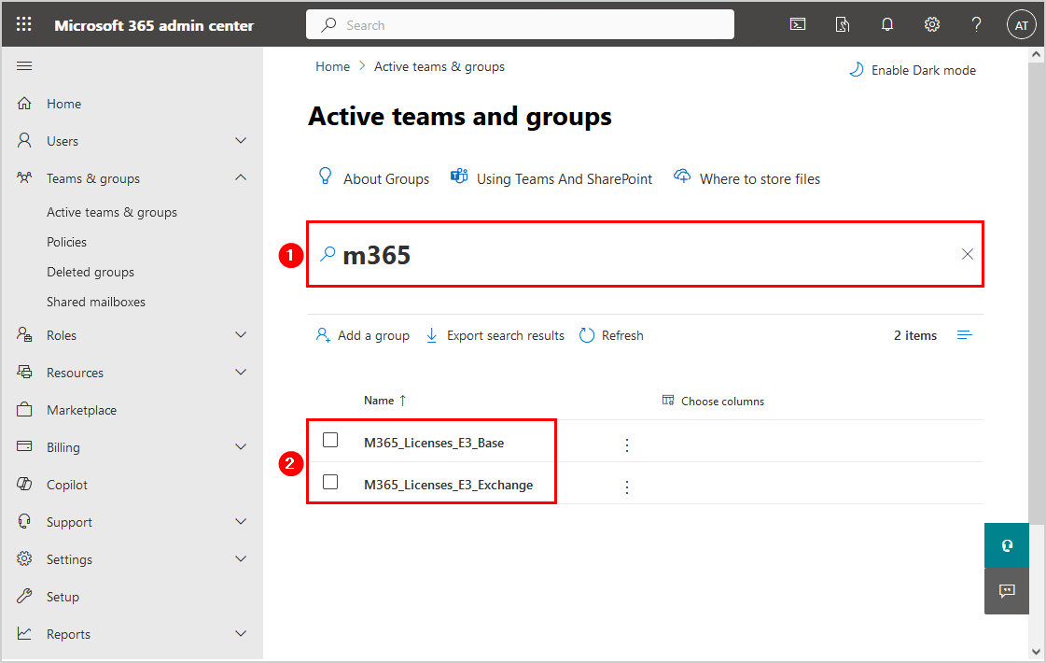The height and width of the screenshot is (663, 1046).
Task: Open AT account avatar menu
Action: point(1022,25)
